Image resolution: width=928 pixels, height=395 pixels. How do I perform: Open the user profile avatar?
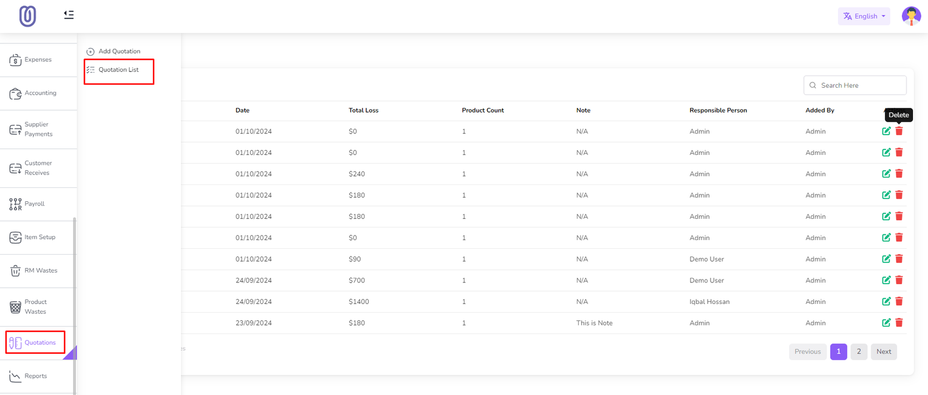(x=911, y=16)
